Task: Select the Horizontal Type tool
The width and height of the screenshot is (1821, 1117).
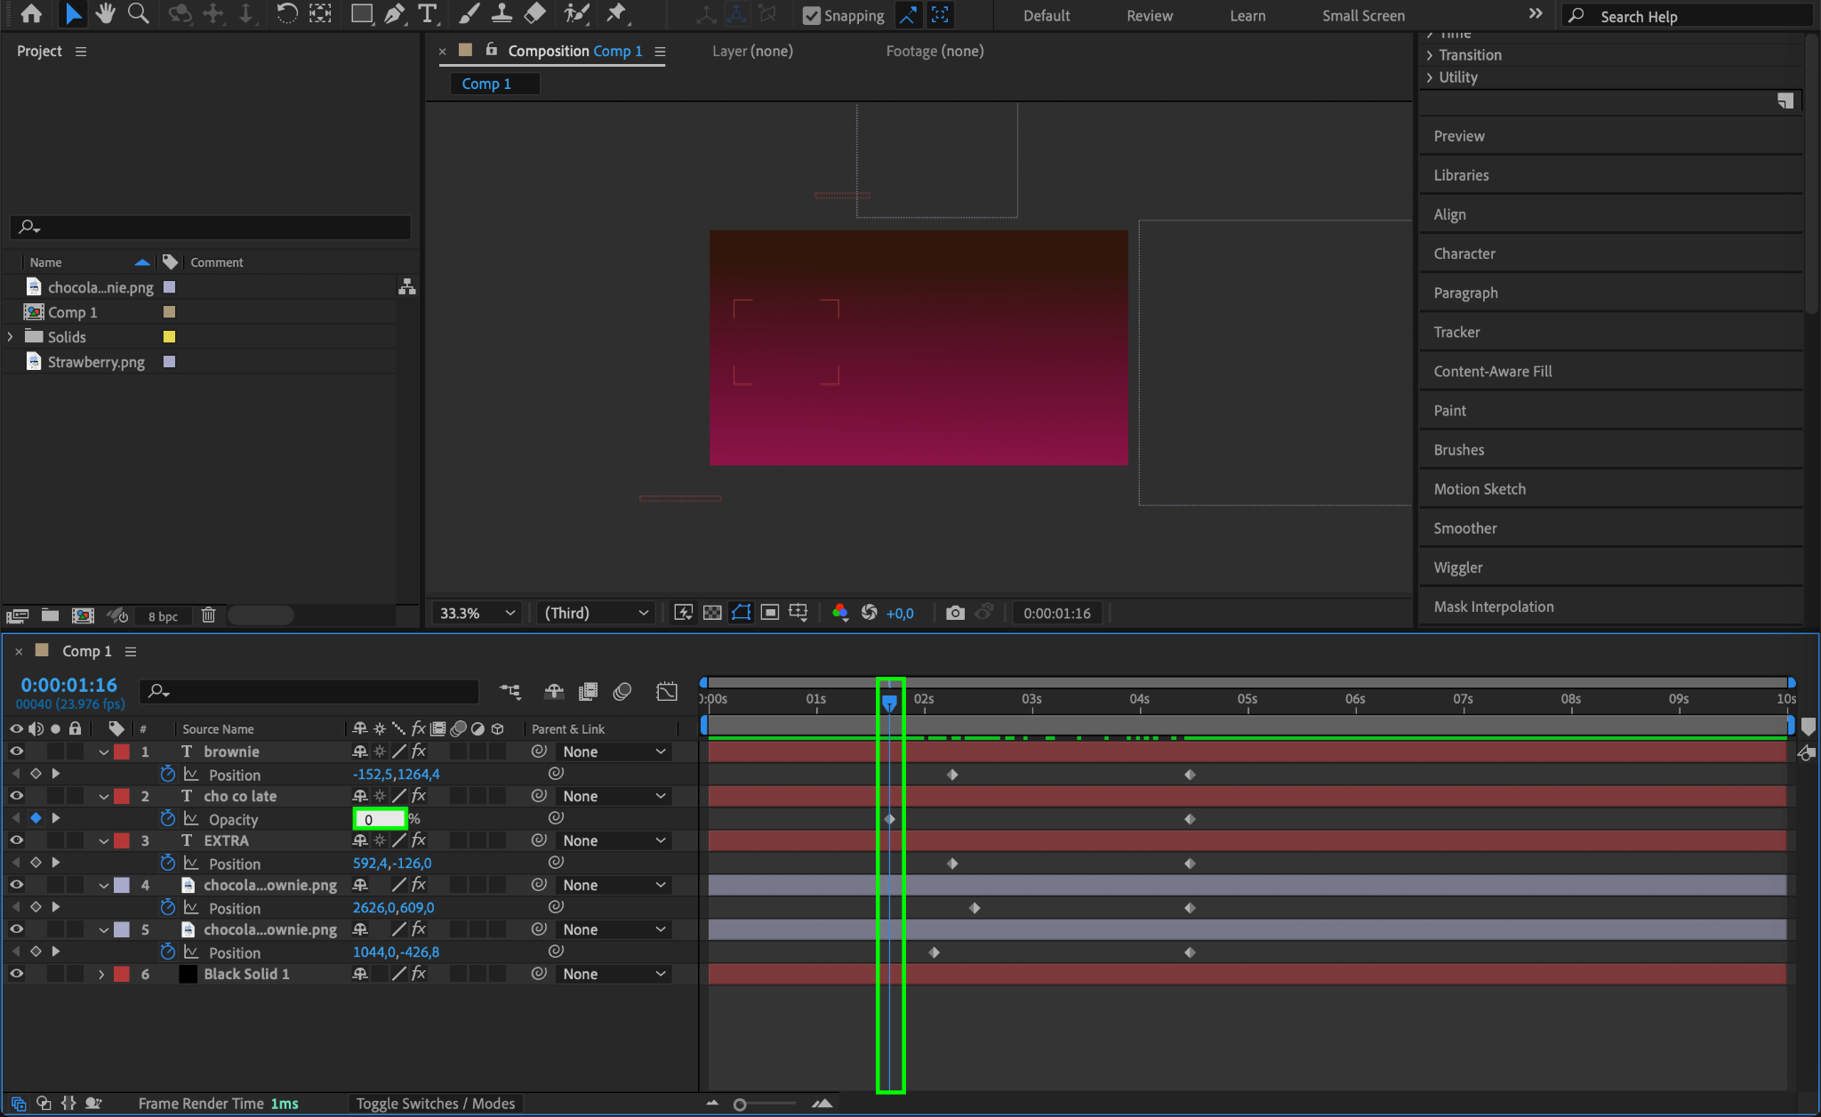Action: point(427,13)
